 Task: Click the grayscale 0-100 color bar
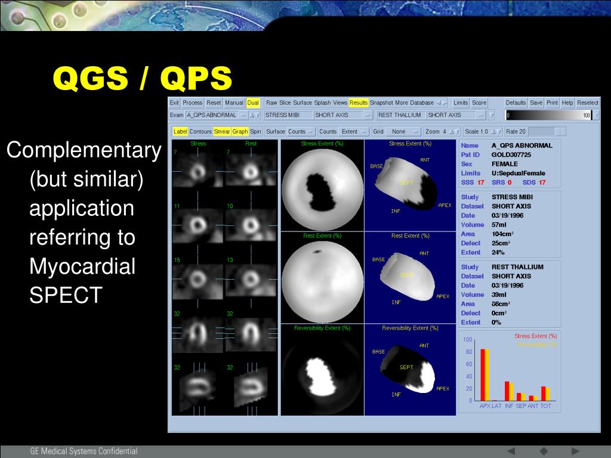coord(548,115)
